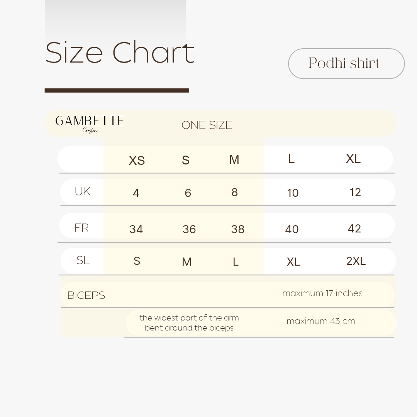Click the SL row label
The image size is (417, 417).
[83, 260]
